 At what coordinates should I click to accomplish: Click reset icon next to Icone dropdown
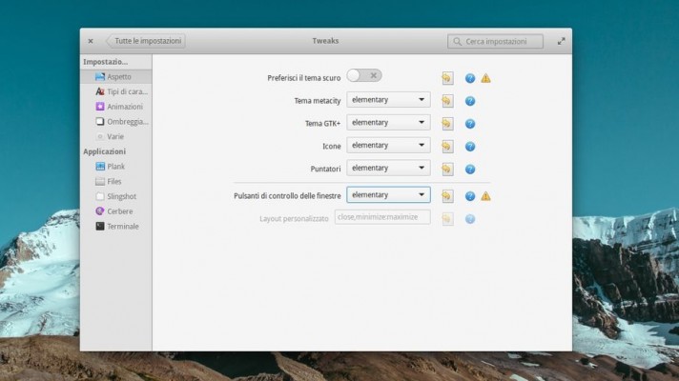click(446, 147)
